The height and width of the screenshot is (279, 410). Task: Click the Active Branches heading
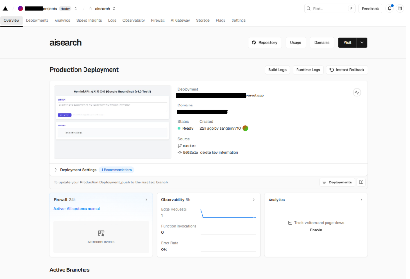click(70, 270)
